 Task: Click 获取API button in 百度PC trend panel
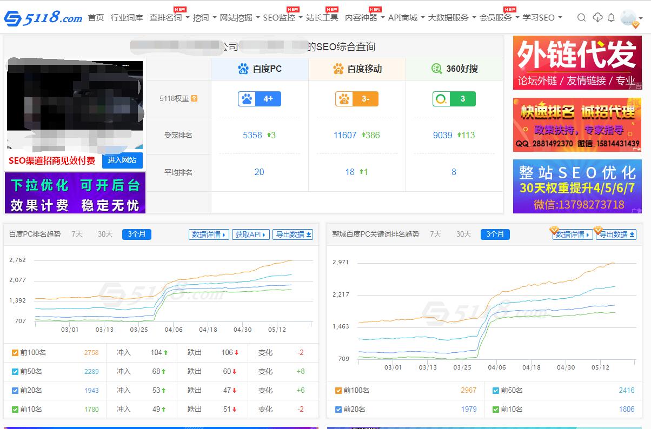251,234
